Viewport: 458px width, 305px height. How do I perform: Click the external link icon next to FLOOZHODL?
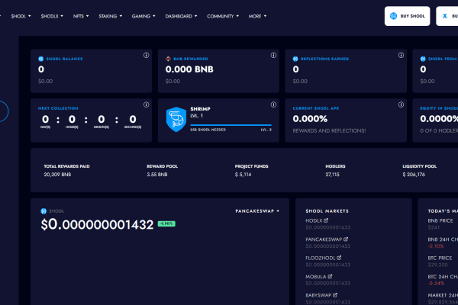click(x=339, y=258)
